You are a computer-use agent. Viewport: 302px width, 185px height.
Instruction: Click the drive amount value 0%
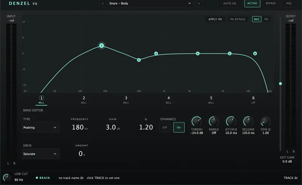82,154
